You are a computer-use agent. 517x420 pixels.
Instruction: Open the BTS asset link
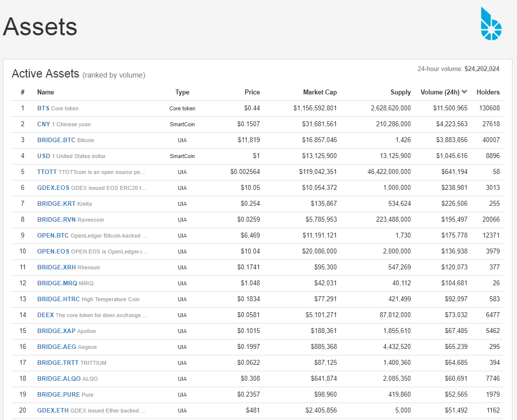[x=43, y=108]
